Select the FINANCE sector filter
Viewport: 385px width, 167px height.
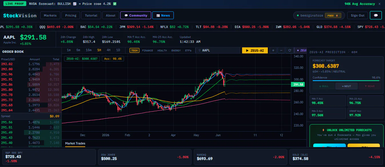pos(147,51)
